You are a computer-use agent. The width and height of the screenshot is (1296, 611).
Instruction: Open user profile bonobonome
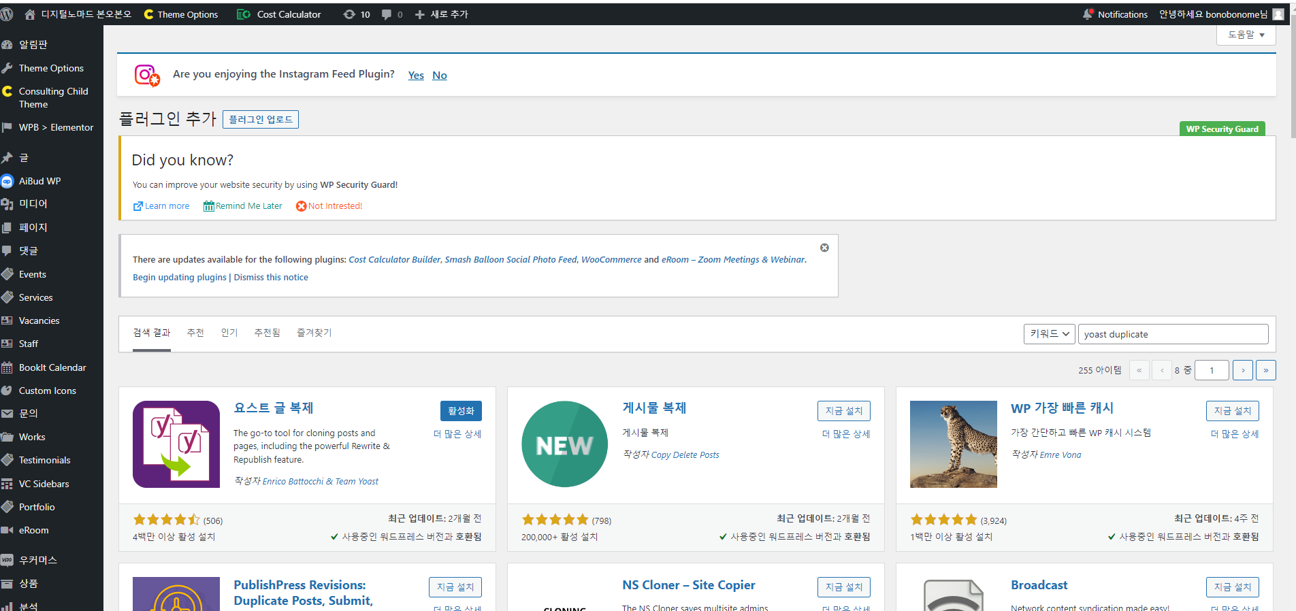[x=1221, y=14]
